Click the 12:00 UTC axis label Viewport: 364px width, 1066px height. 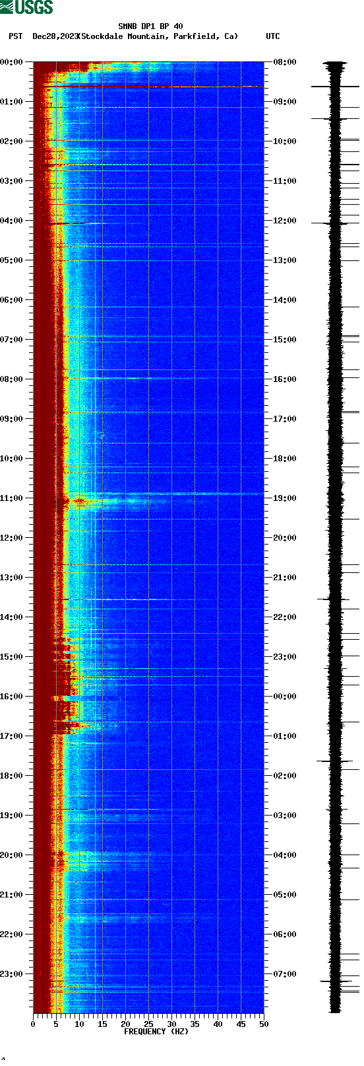point(284,221)
